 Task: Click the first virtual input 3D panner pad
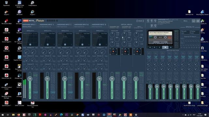tap(113, 51)
